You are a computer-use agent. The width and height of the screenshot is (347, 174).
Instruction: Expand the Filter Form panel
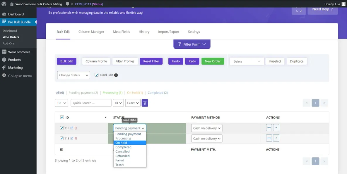(192, 44)
